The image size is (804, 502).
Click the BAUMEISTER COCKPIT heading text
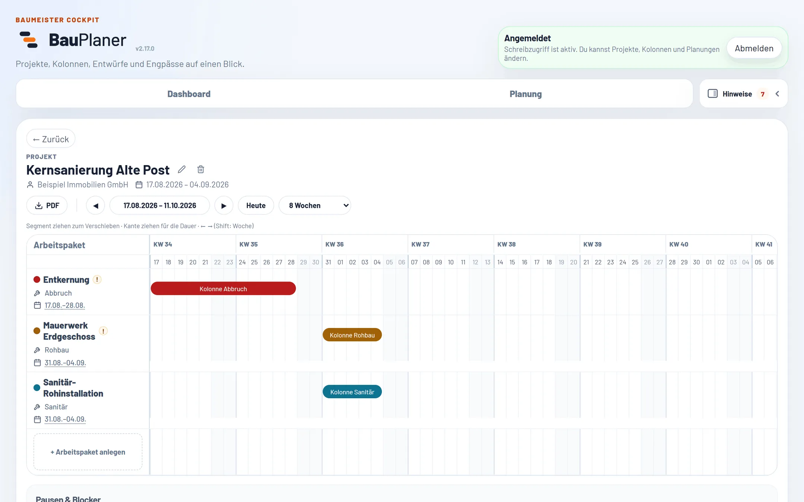tap(57, 20)
